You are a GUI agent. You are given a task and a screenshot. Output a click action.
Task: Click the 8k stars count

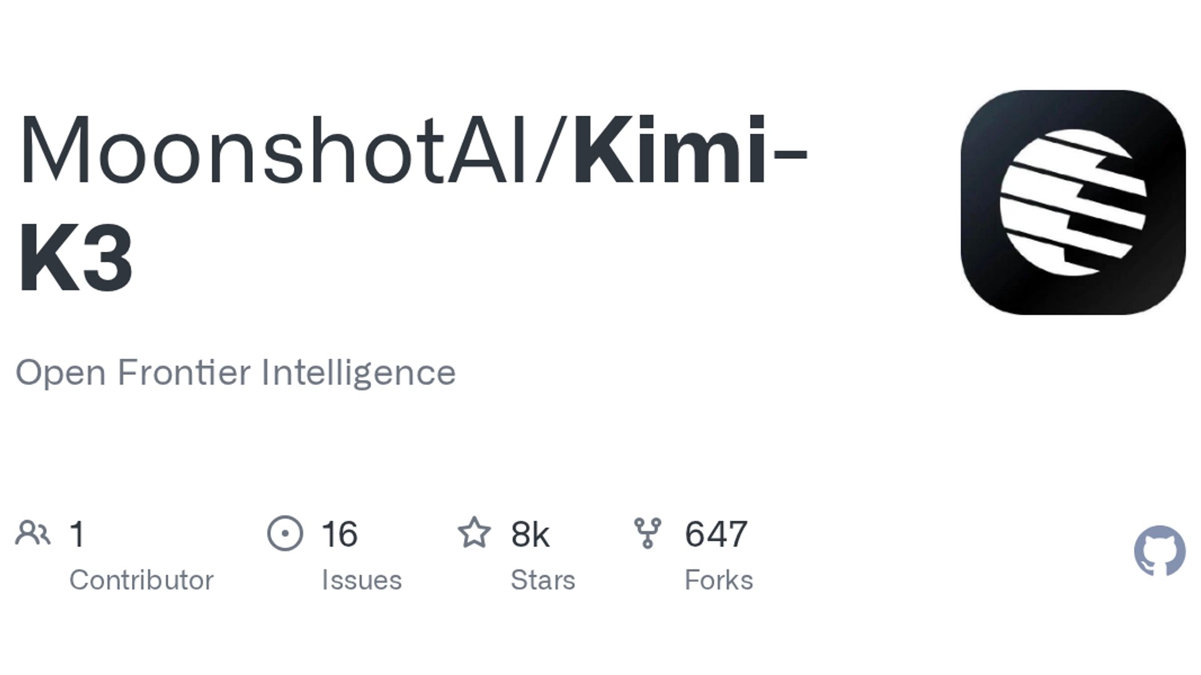pyautogui.click(x=530, y=534)
